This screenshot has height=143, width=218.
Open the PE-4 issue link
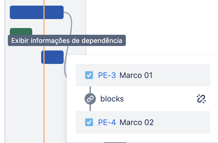point(107,122)
